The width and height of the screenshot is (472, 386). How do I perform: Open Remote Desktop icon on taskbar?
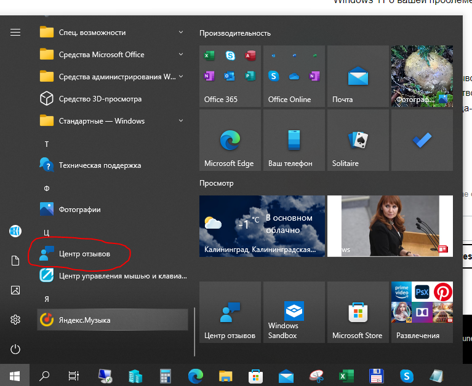point(105,376)
